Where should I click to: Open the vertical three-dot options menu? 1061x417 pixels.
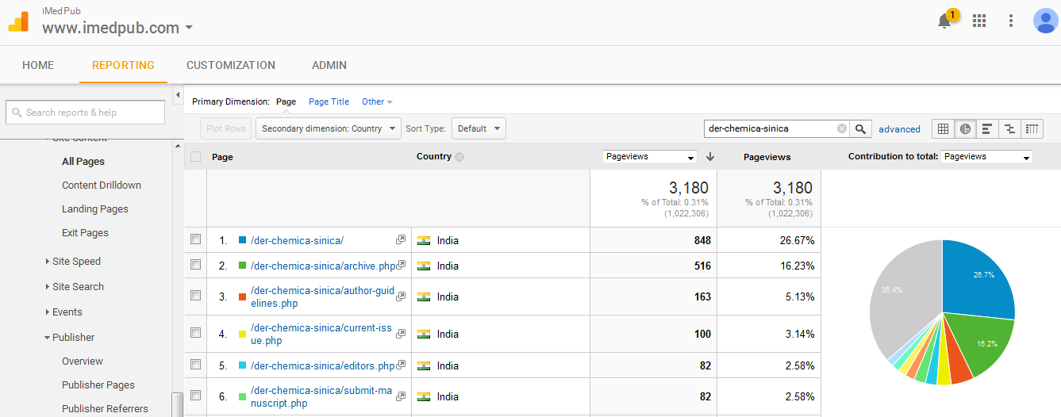pos(1011,21)
